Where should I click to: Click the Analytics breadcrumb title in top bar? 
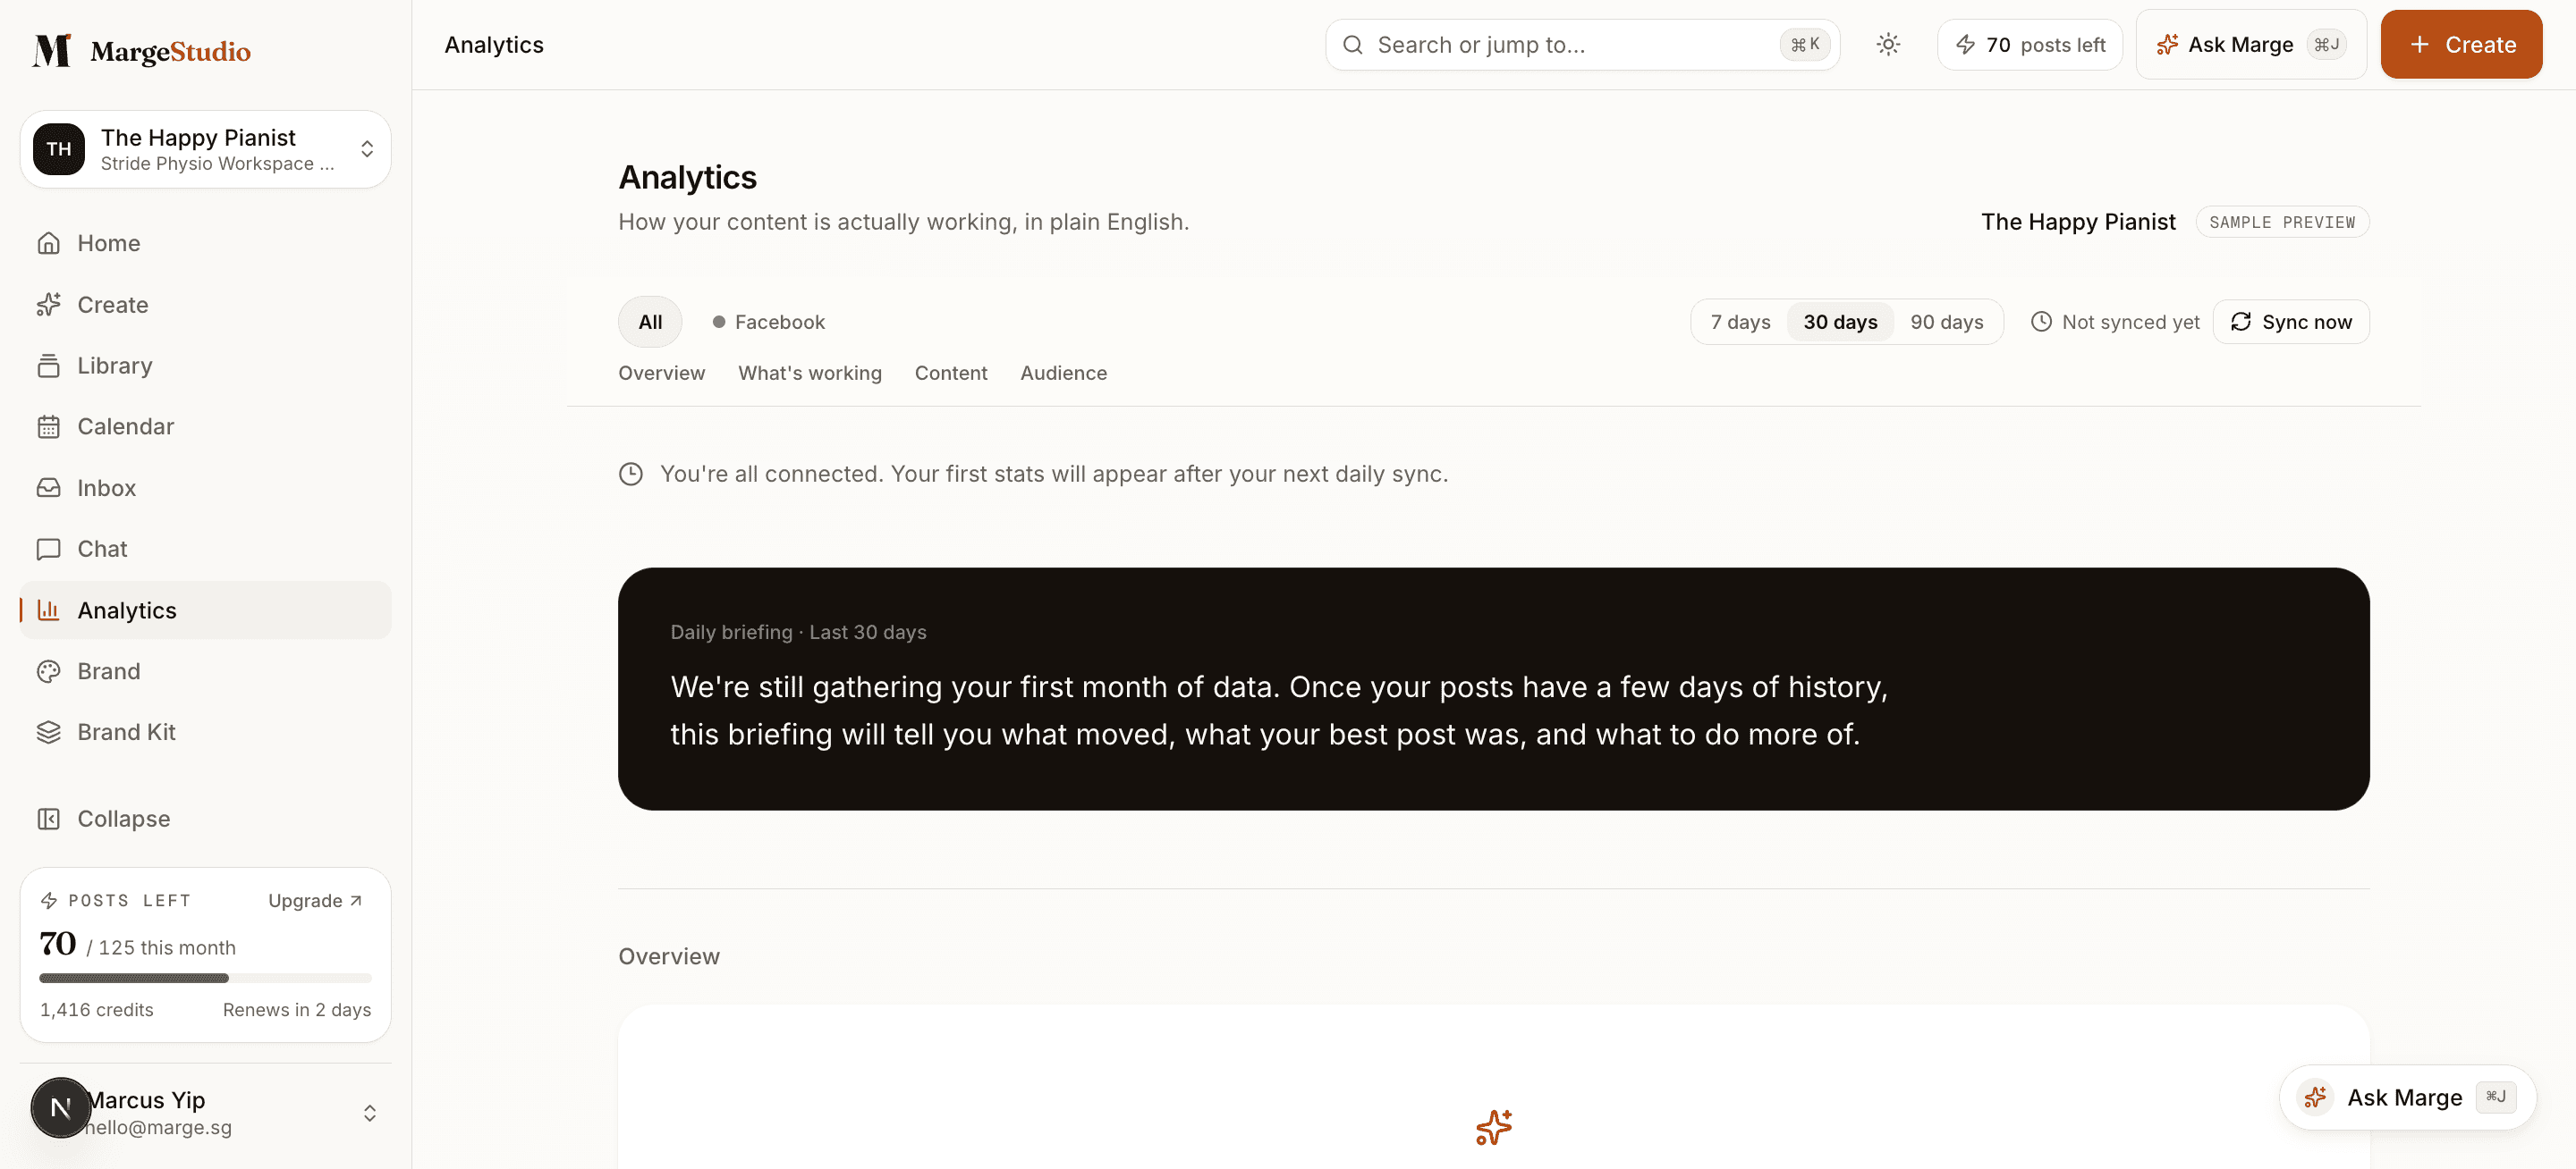point(494,45)
